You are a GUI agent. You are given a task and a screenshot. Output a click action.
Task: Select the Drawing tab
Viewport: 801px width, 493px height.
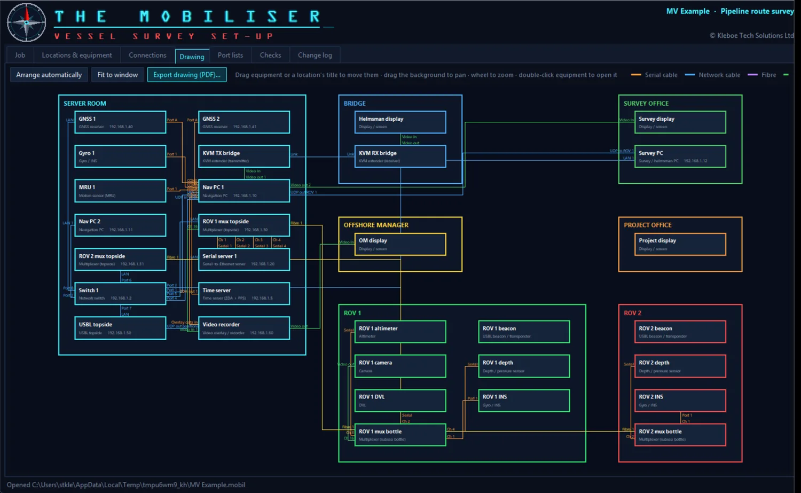(x=192, y=56)
